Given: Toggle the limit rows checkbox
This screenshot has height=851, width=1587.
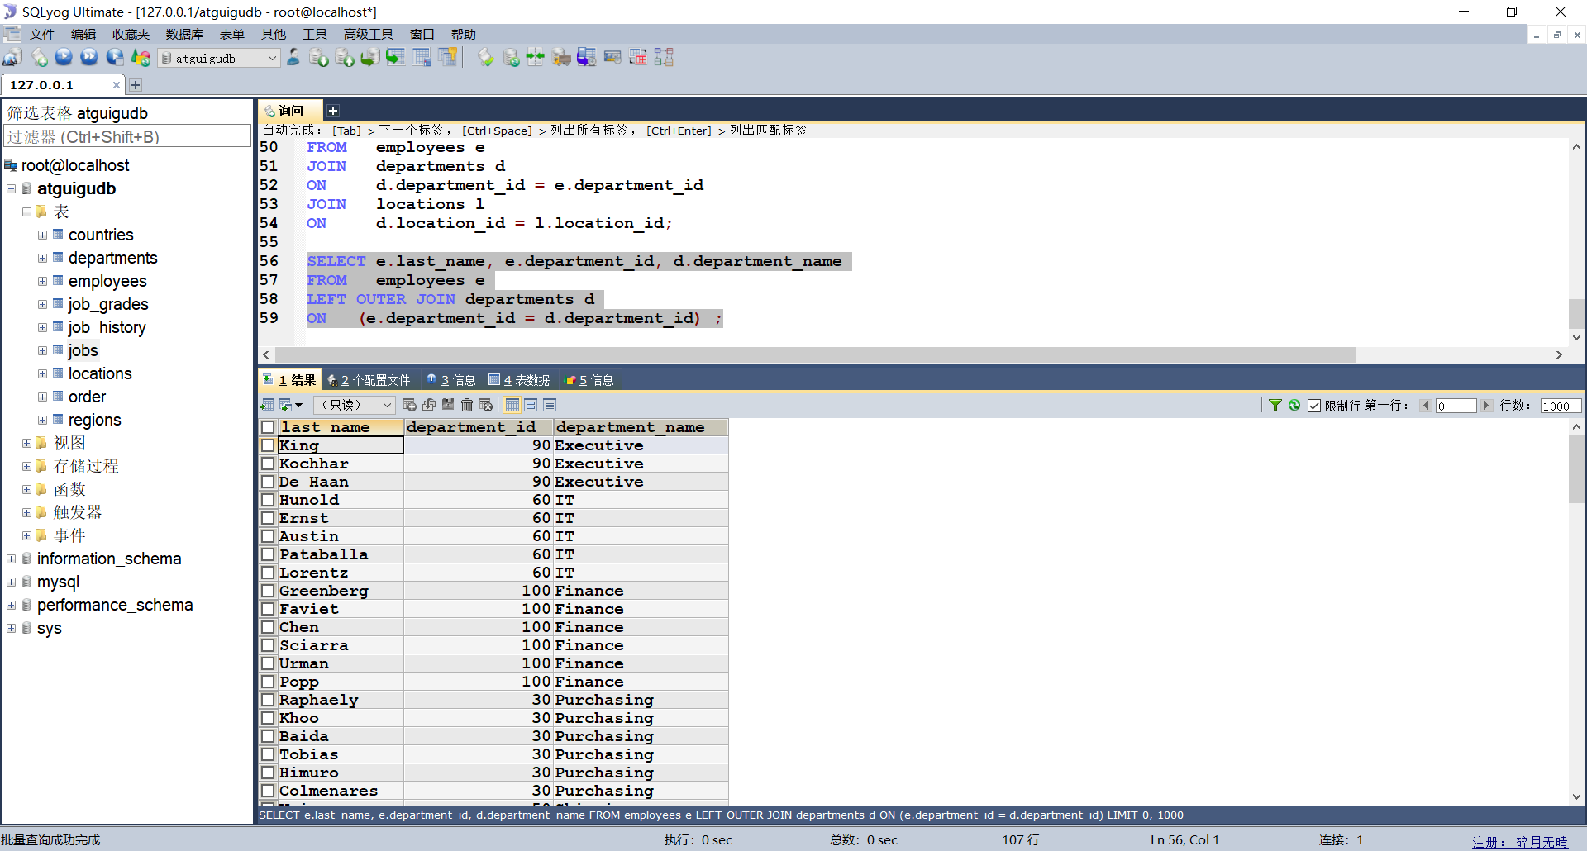Looking at the screenshot, I should [1314, 406].
